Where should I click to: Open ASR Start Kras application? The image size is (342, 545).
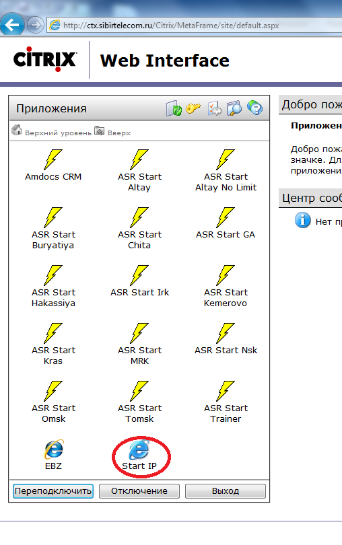pos(53,334)
